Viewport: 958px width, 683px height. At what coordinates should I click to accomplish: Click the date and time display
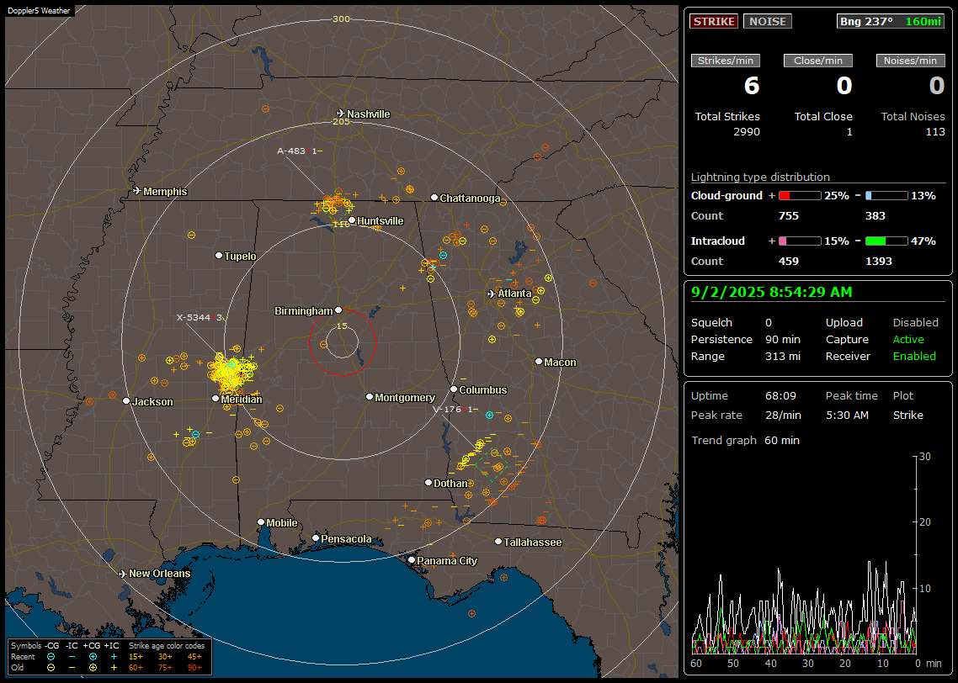click(772, 292)
